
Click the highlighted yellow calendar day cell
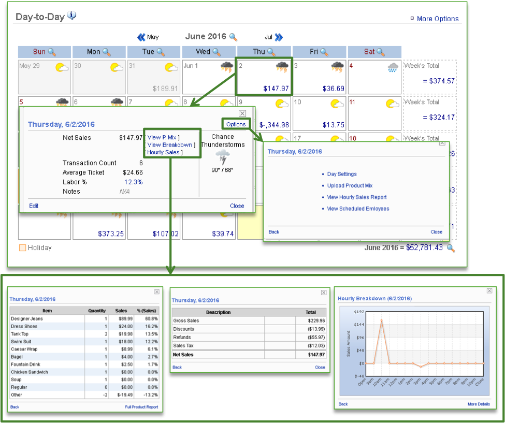(250, 223)
